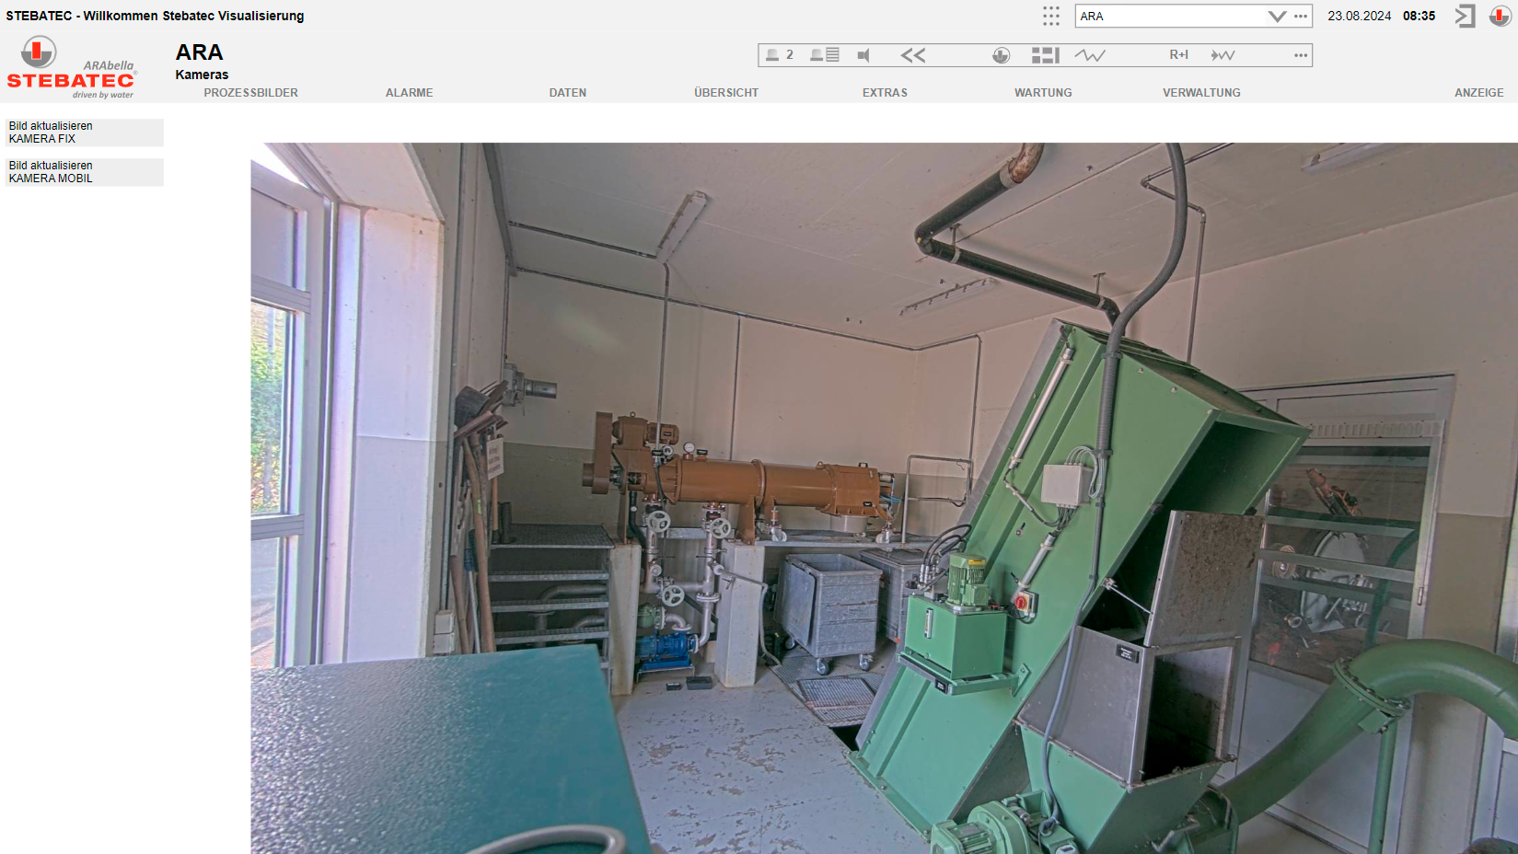Expand the ARA station dropdown arrow

click(x=1276, y=16)
